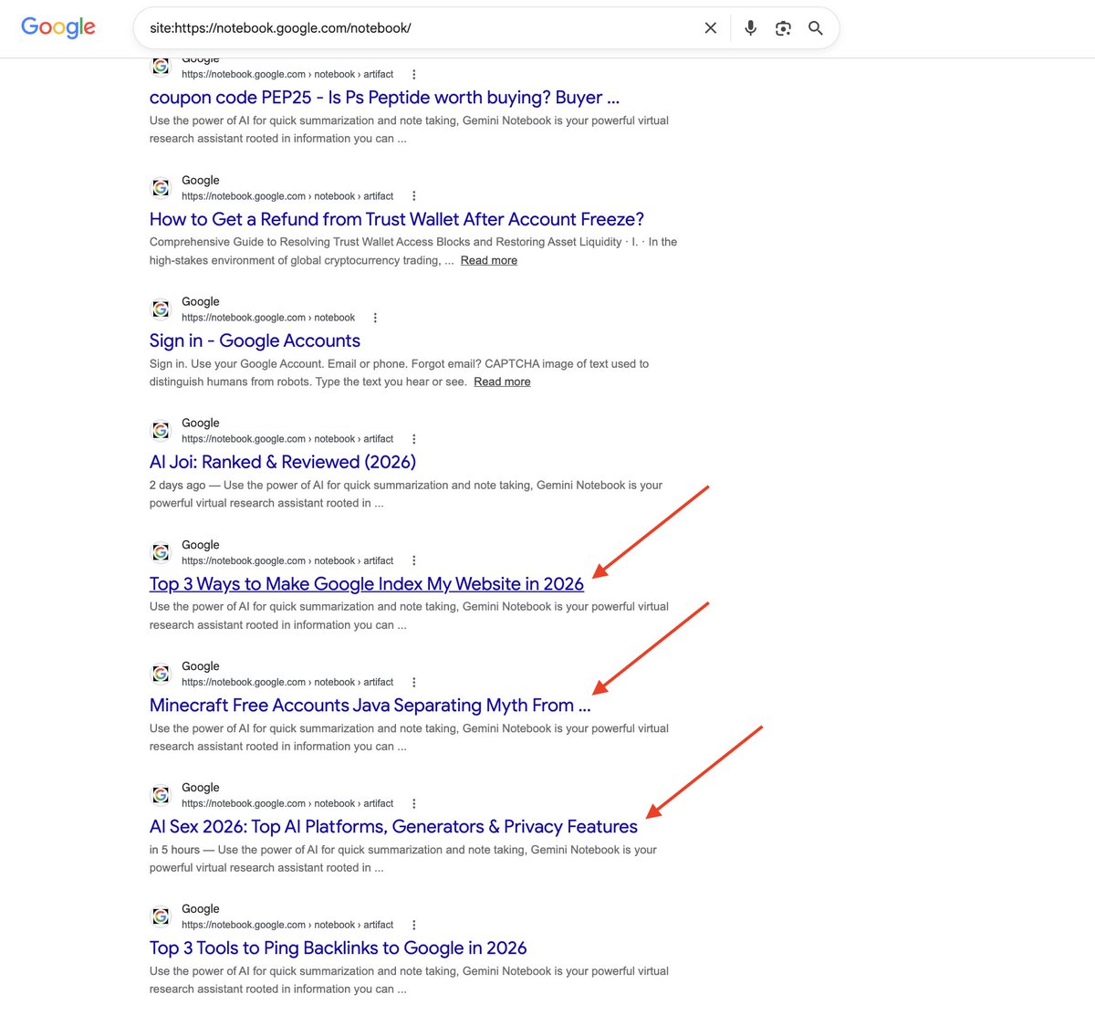Screen dimensions: 1095x1015
Task: Click favicon of Minecraft Free Accounts result
Action: [161, 674]
